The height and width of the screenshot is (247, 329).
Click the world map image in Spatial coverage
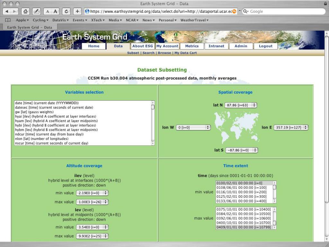[x=236, y=127]
